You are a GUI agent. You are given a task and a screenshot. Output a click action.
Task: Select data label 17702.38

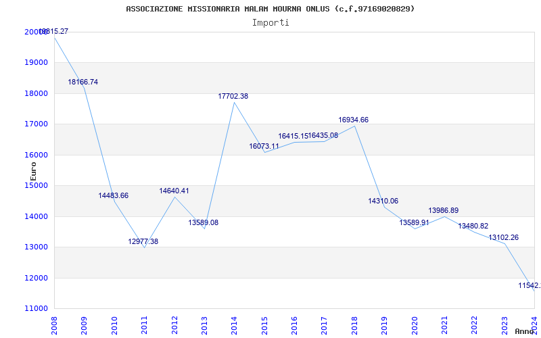click(x=233, y=96)
